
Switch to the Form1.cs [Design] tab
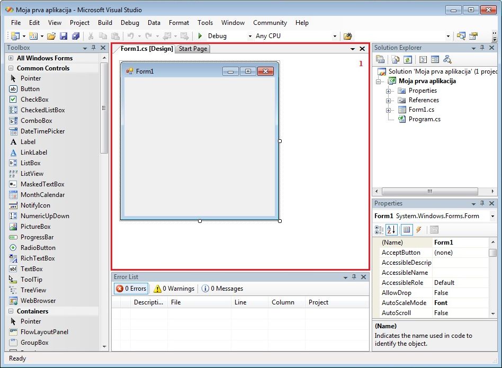[x=147, y=49]
